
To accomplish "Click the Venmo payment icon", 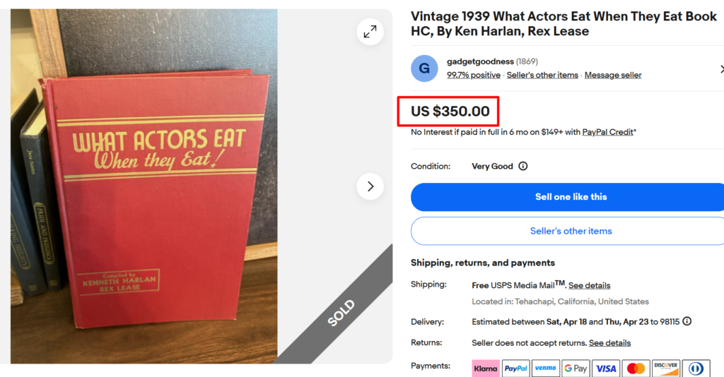I will (546, 368).
